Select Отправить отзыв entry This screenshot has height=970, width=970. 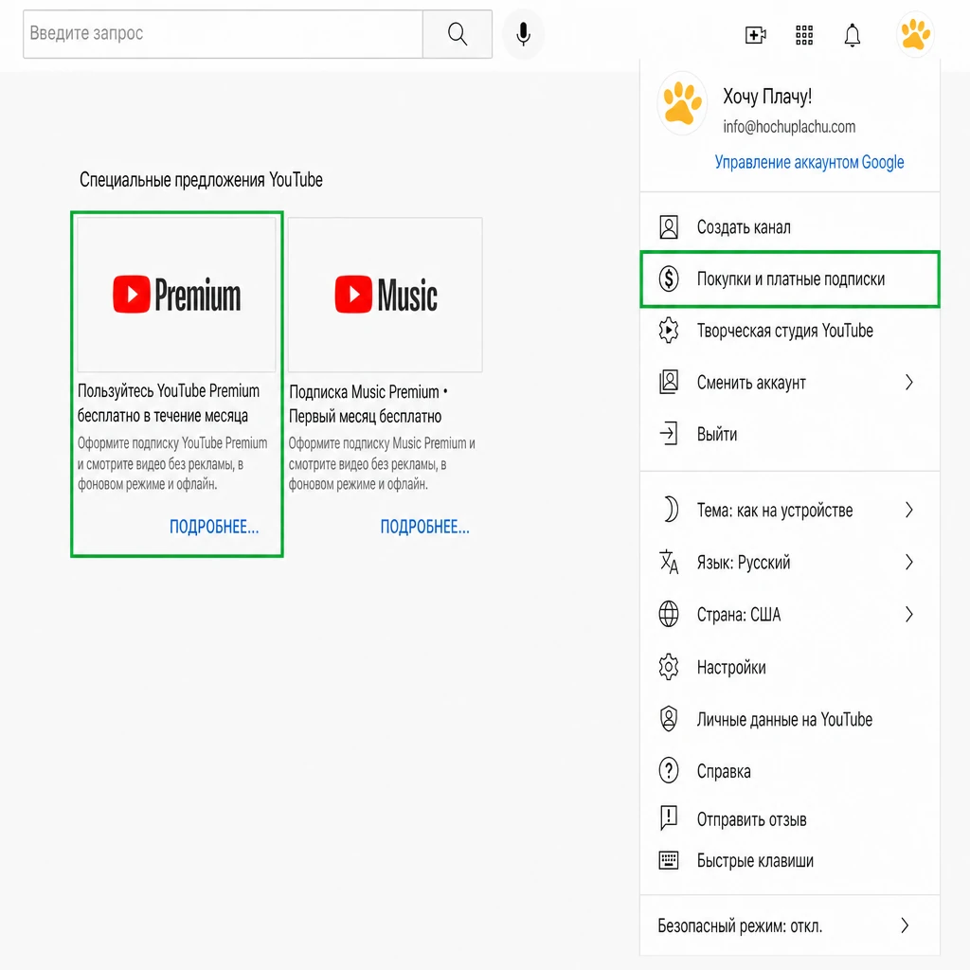point(790,819)
